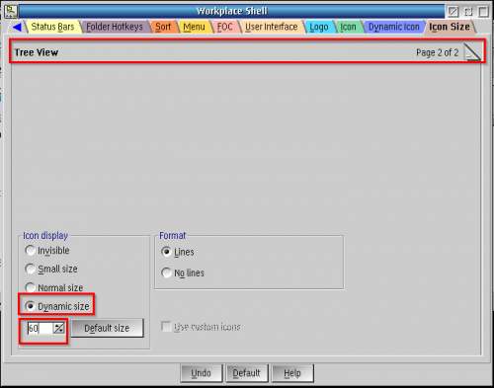494x388 pixels.
Task: Toggle the Use custom icons checkbox
Action: coord(201,327)
